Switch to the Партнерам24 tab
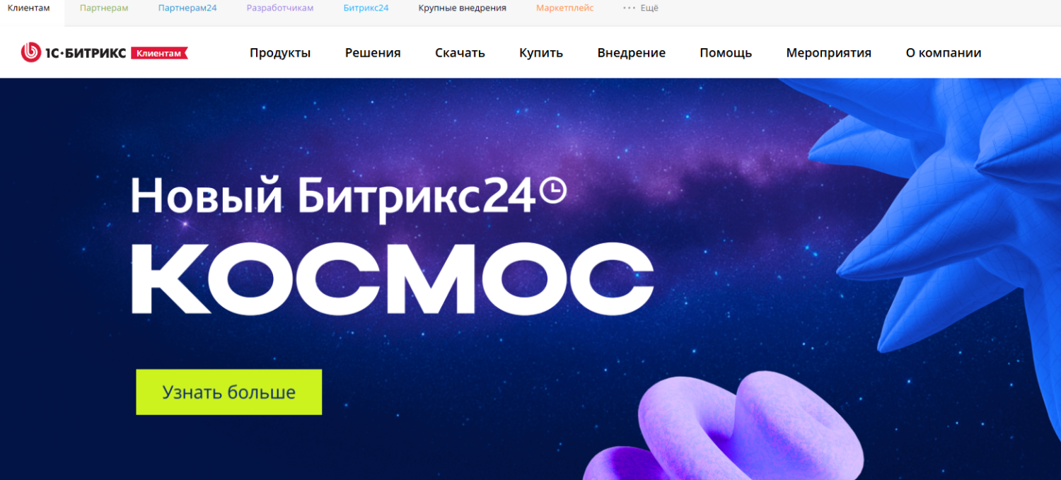 click(x=187, y=8)
